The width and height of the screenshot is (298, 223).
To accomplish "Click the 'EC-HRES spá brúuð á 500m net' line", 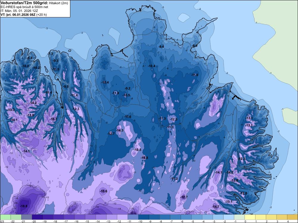I will coord(24,7).
